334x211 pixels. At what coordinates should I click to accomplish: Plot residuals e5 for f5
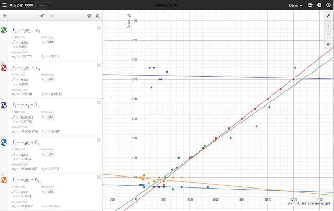click(51, 79)
